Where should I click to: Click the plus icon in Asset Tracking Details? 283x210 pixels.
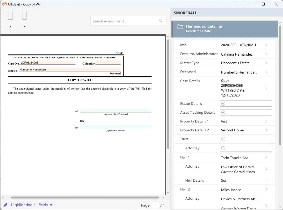(x=223, y=113)
